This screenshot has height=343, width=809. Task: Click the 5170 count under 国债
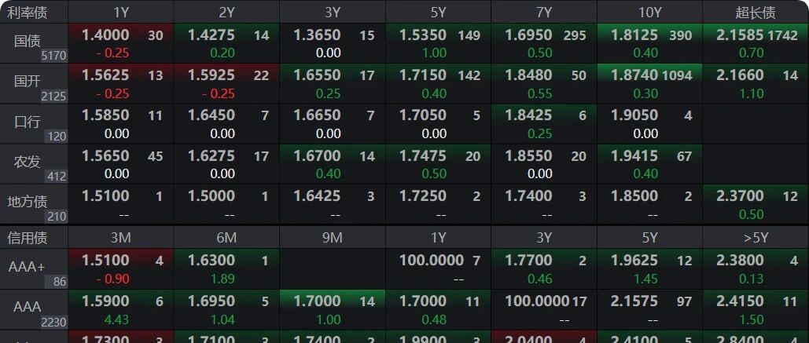pos(54,56)
